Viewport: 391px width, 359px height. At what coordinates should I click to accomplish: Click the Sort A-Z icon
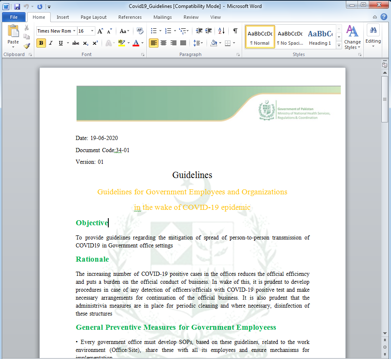(x=222, y=31)
